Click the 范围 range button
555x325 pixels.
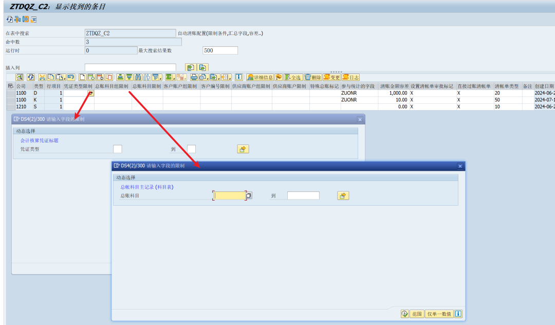(x=417, y=314)
